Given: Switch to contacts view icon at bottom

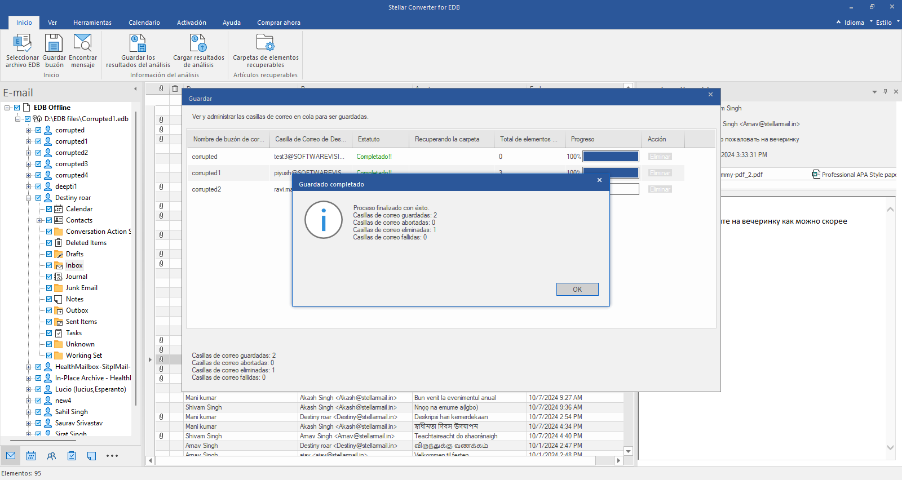Looking at the screenshot, I should [x=51, y=456].
